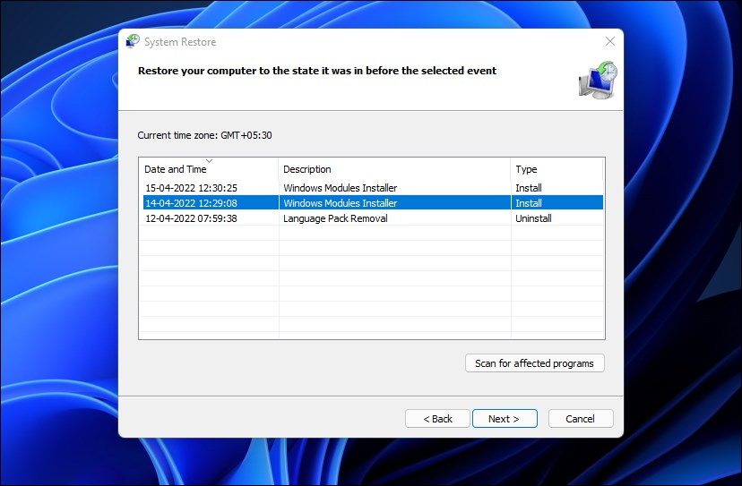742x486 pixels.
Task: Click the computer-with-clock restore graphic
Action: coord(596,80)
